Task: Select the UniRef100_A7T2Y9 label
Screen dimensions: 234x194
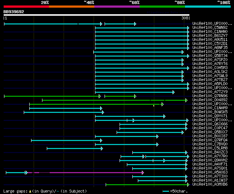Action: pos(210,92)
